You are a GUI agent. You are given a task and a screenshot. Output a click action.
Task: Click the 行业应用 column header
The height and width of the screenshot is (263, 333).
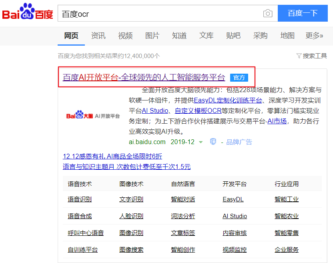(287, 184)
